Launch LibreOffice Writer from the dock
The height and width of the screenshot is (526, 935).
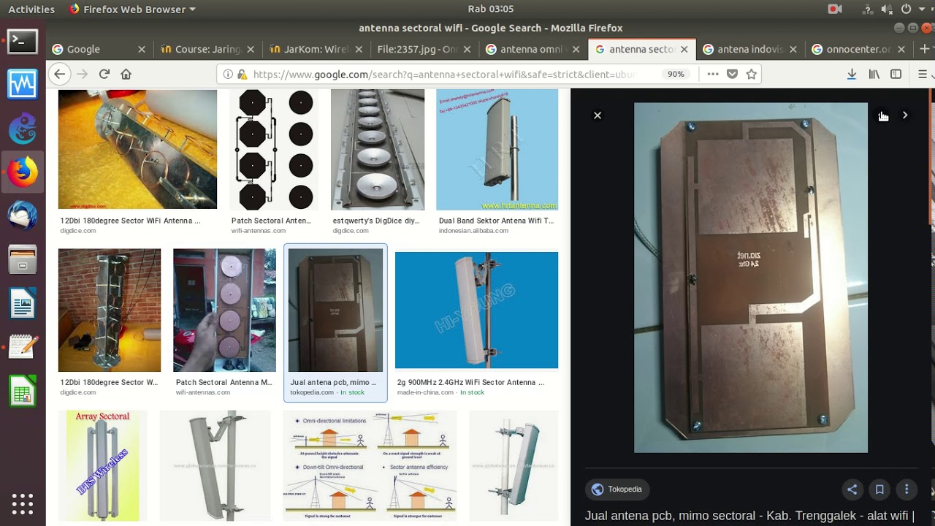[23, 303]
